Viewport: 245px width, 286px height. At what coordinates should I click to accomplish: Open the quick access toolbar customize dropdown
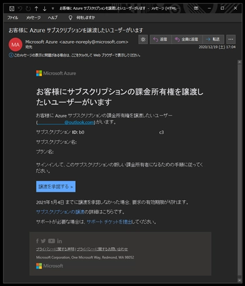tap(52, 8)
